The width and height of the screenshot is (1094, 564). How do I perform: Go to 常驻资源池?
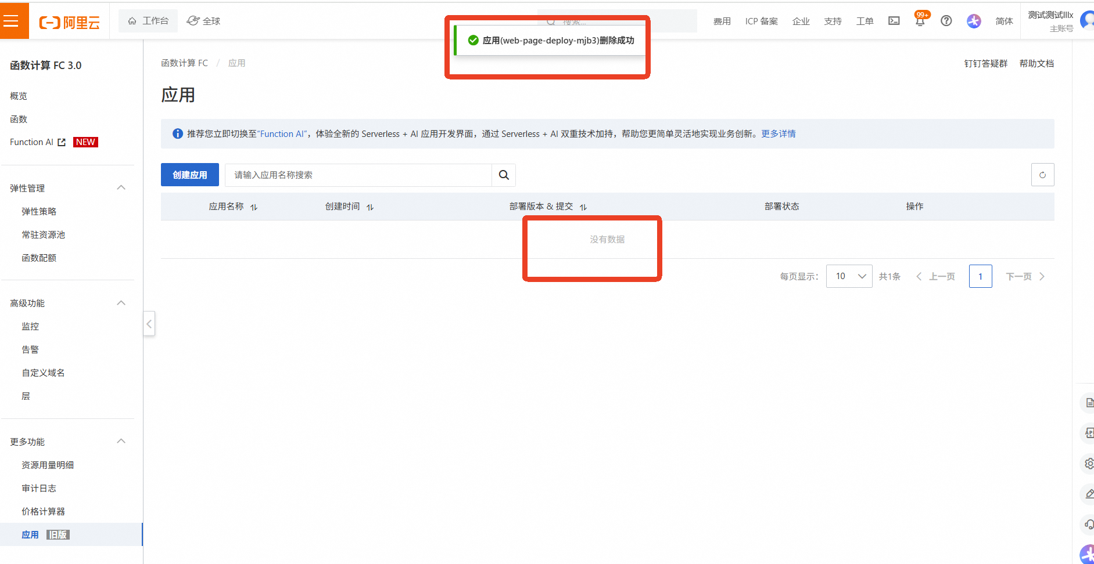[43, 234]
